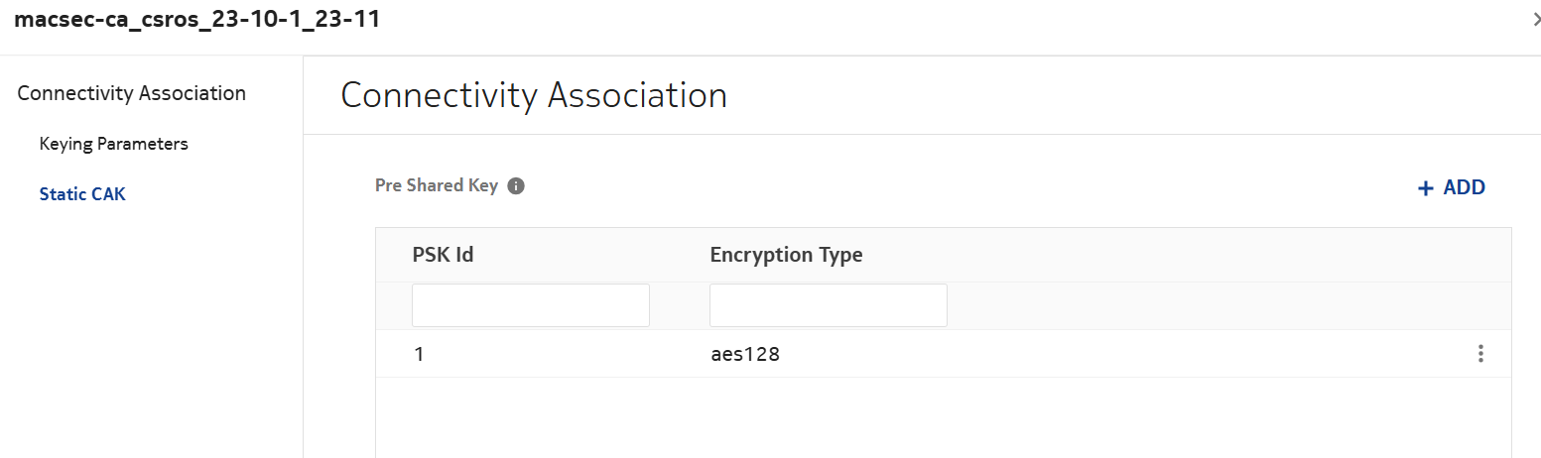This screenshot has height=458, width=1541.
Task: Open the three-dot menu for PSK row 1
Action: (x=1479, y=354)
